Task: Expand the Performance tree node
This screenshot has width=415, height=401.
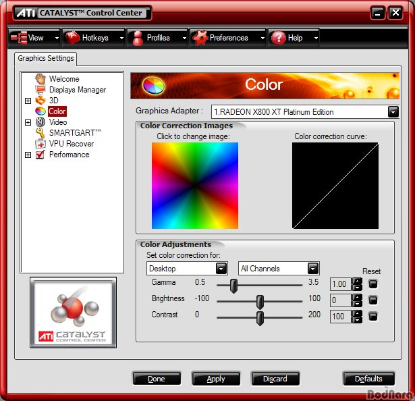Action: (x=28, y=155)
